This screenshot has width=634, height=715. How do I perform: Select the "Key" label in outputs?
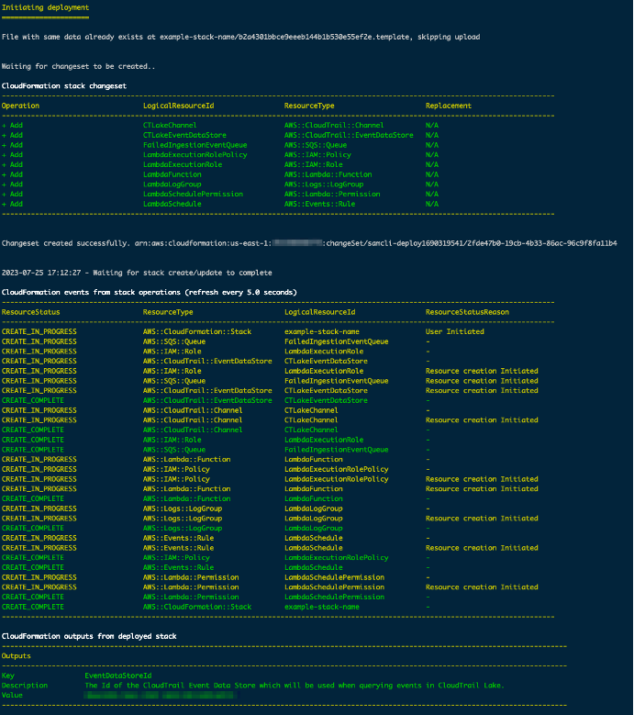coord(7,676)
